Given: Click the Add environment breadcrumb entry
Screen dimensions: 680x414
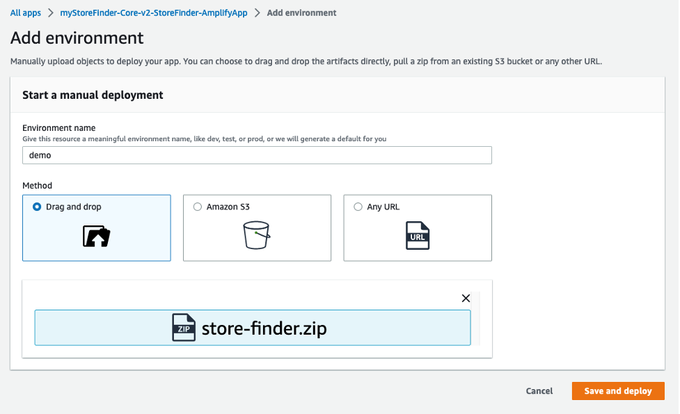Looking at the screenshot, I should pyautogui.click(x=301, y=13).
